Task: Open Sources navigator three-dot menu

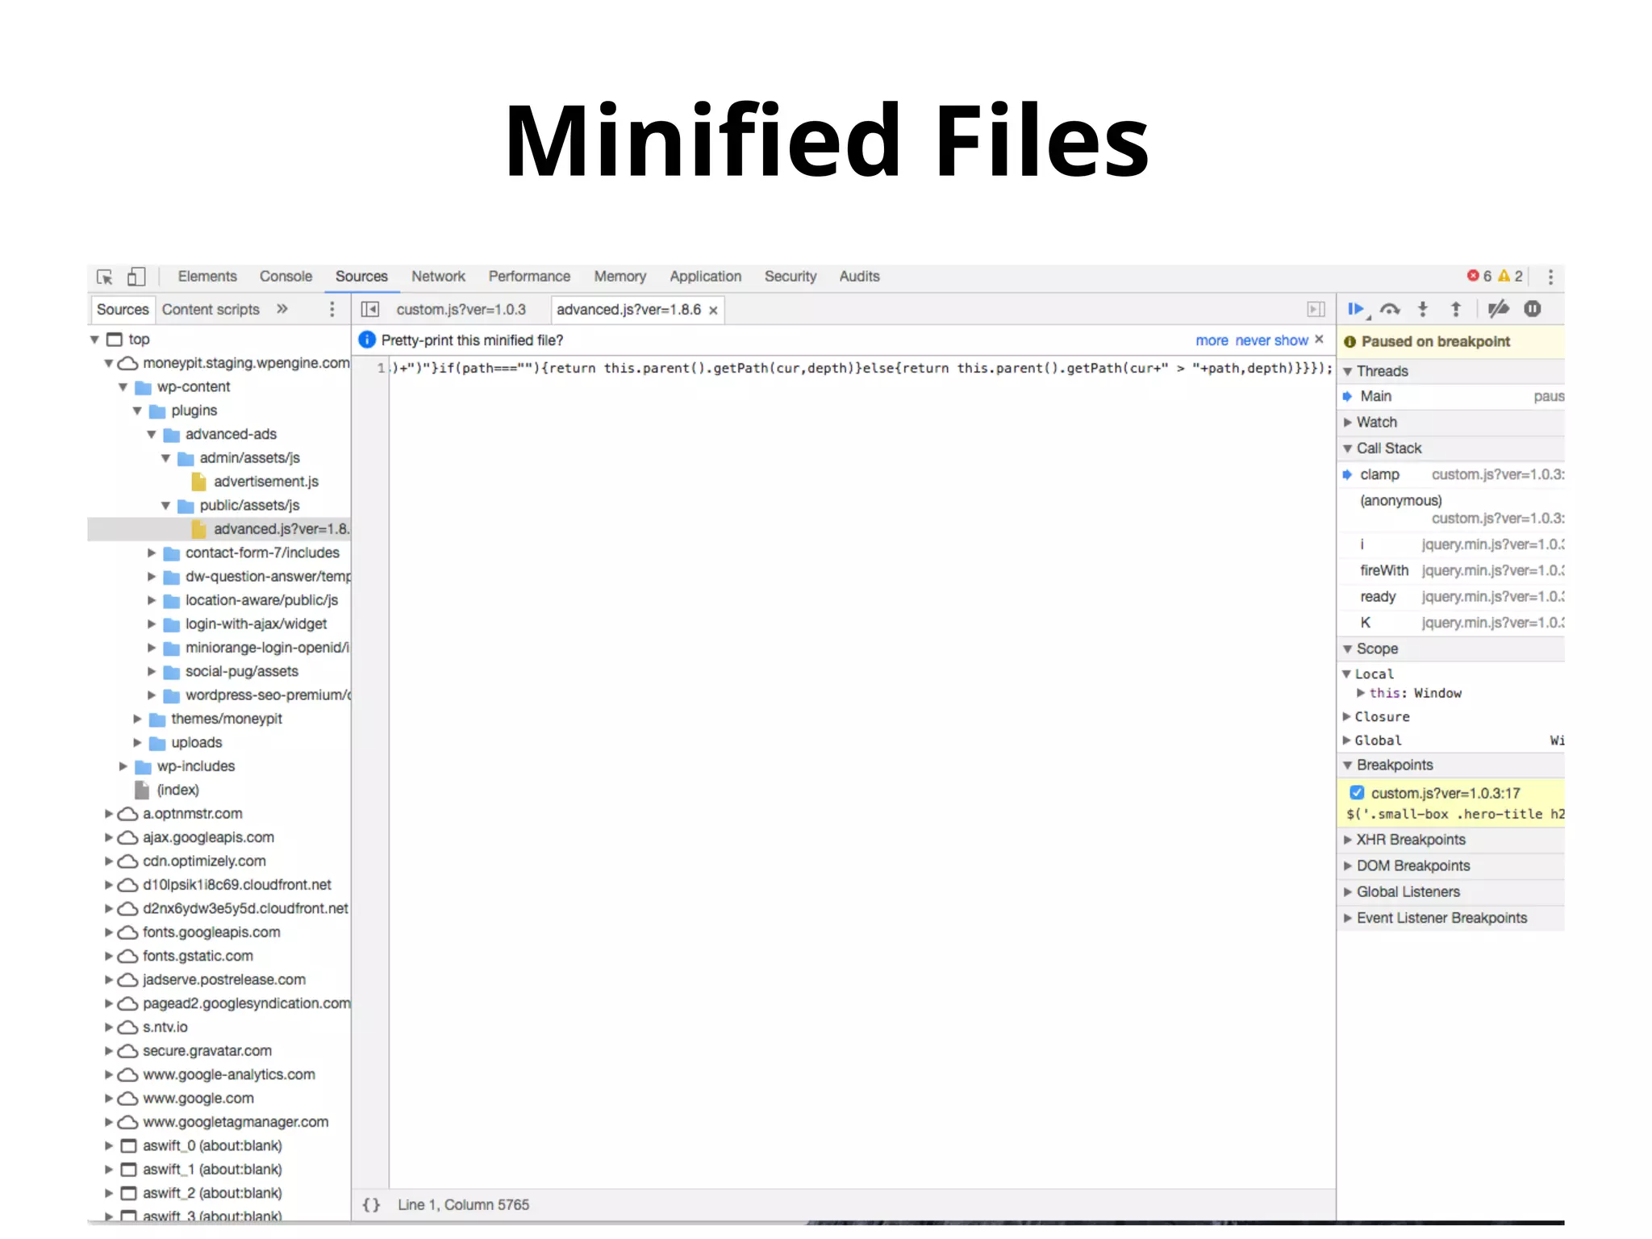Action: 332,310
